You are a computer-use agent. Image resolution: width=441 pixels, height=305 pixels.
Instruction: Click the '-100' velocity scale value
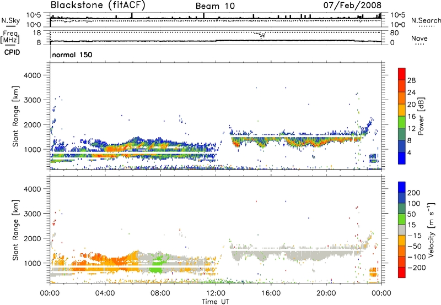(417, 257)
